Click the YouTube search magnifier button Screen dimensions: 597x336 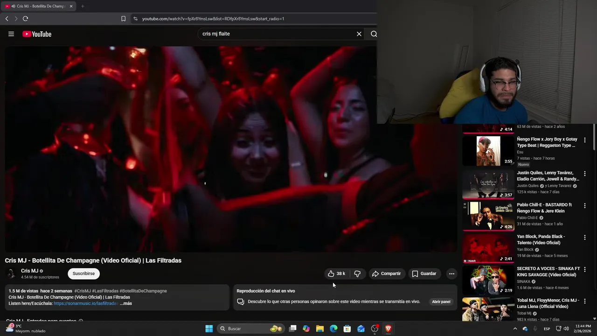point(374,34)
